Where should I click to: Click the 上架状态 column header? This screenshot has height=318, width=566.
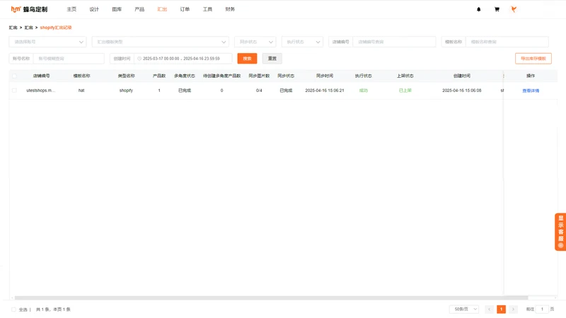[x=405, y=76]
